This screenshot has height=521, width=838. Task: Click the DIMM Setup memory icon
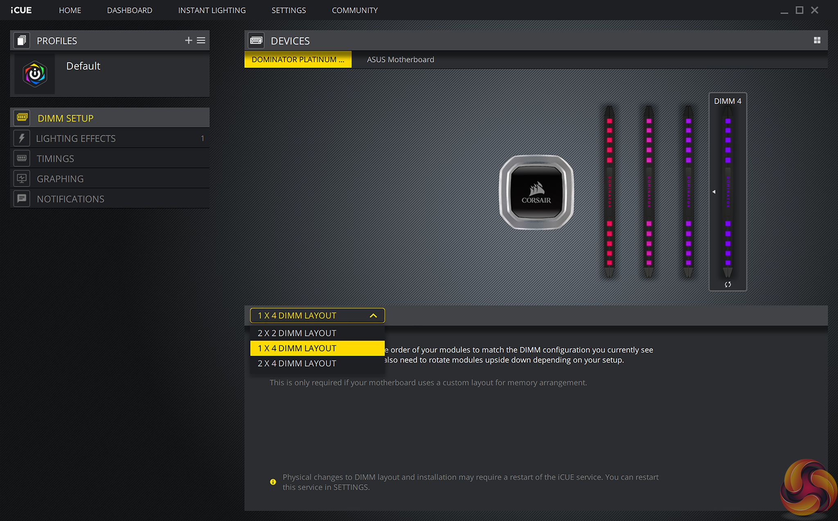pos(22,118)
